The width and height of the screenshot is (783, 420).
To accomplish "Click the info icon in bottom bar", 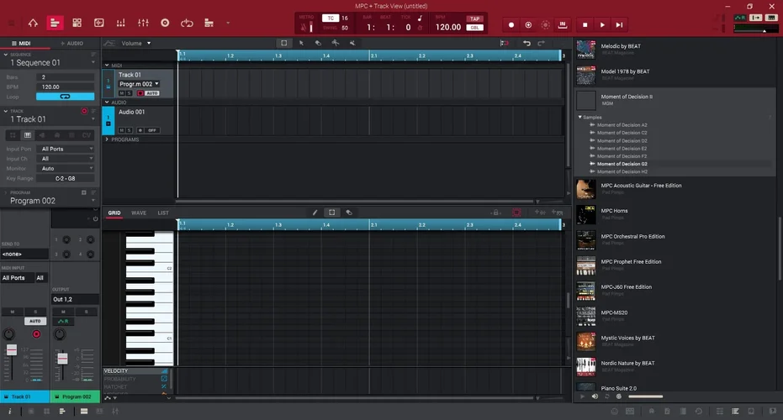I will coord(9,411).
